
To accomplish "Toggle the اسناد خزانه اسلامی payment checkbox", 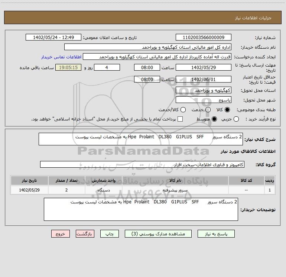I will 180,119.
